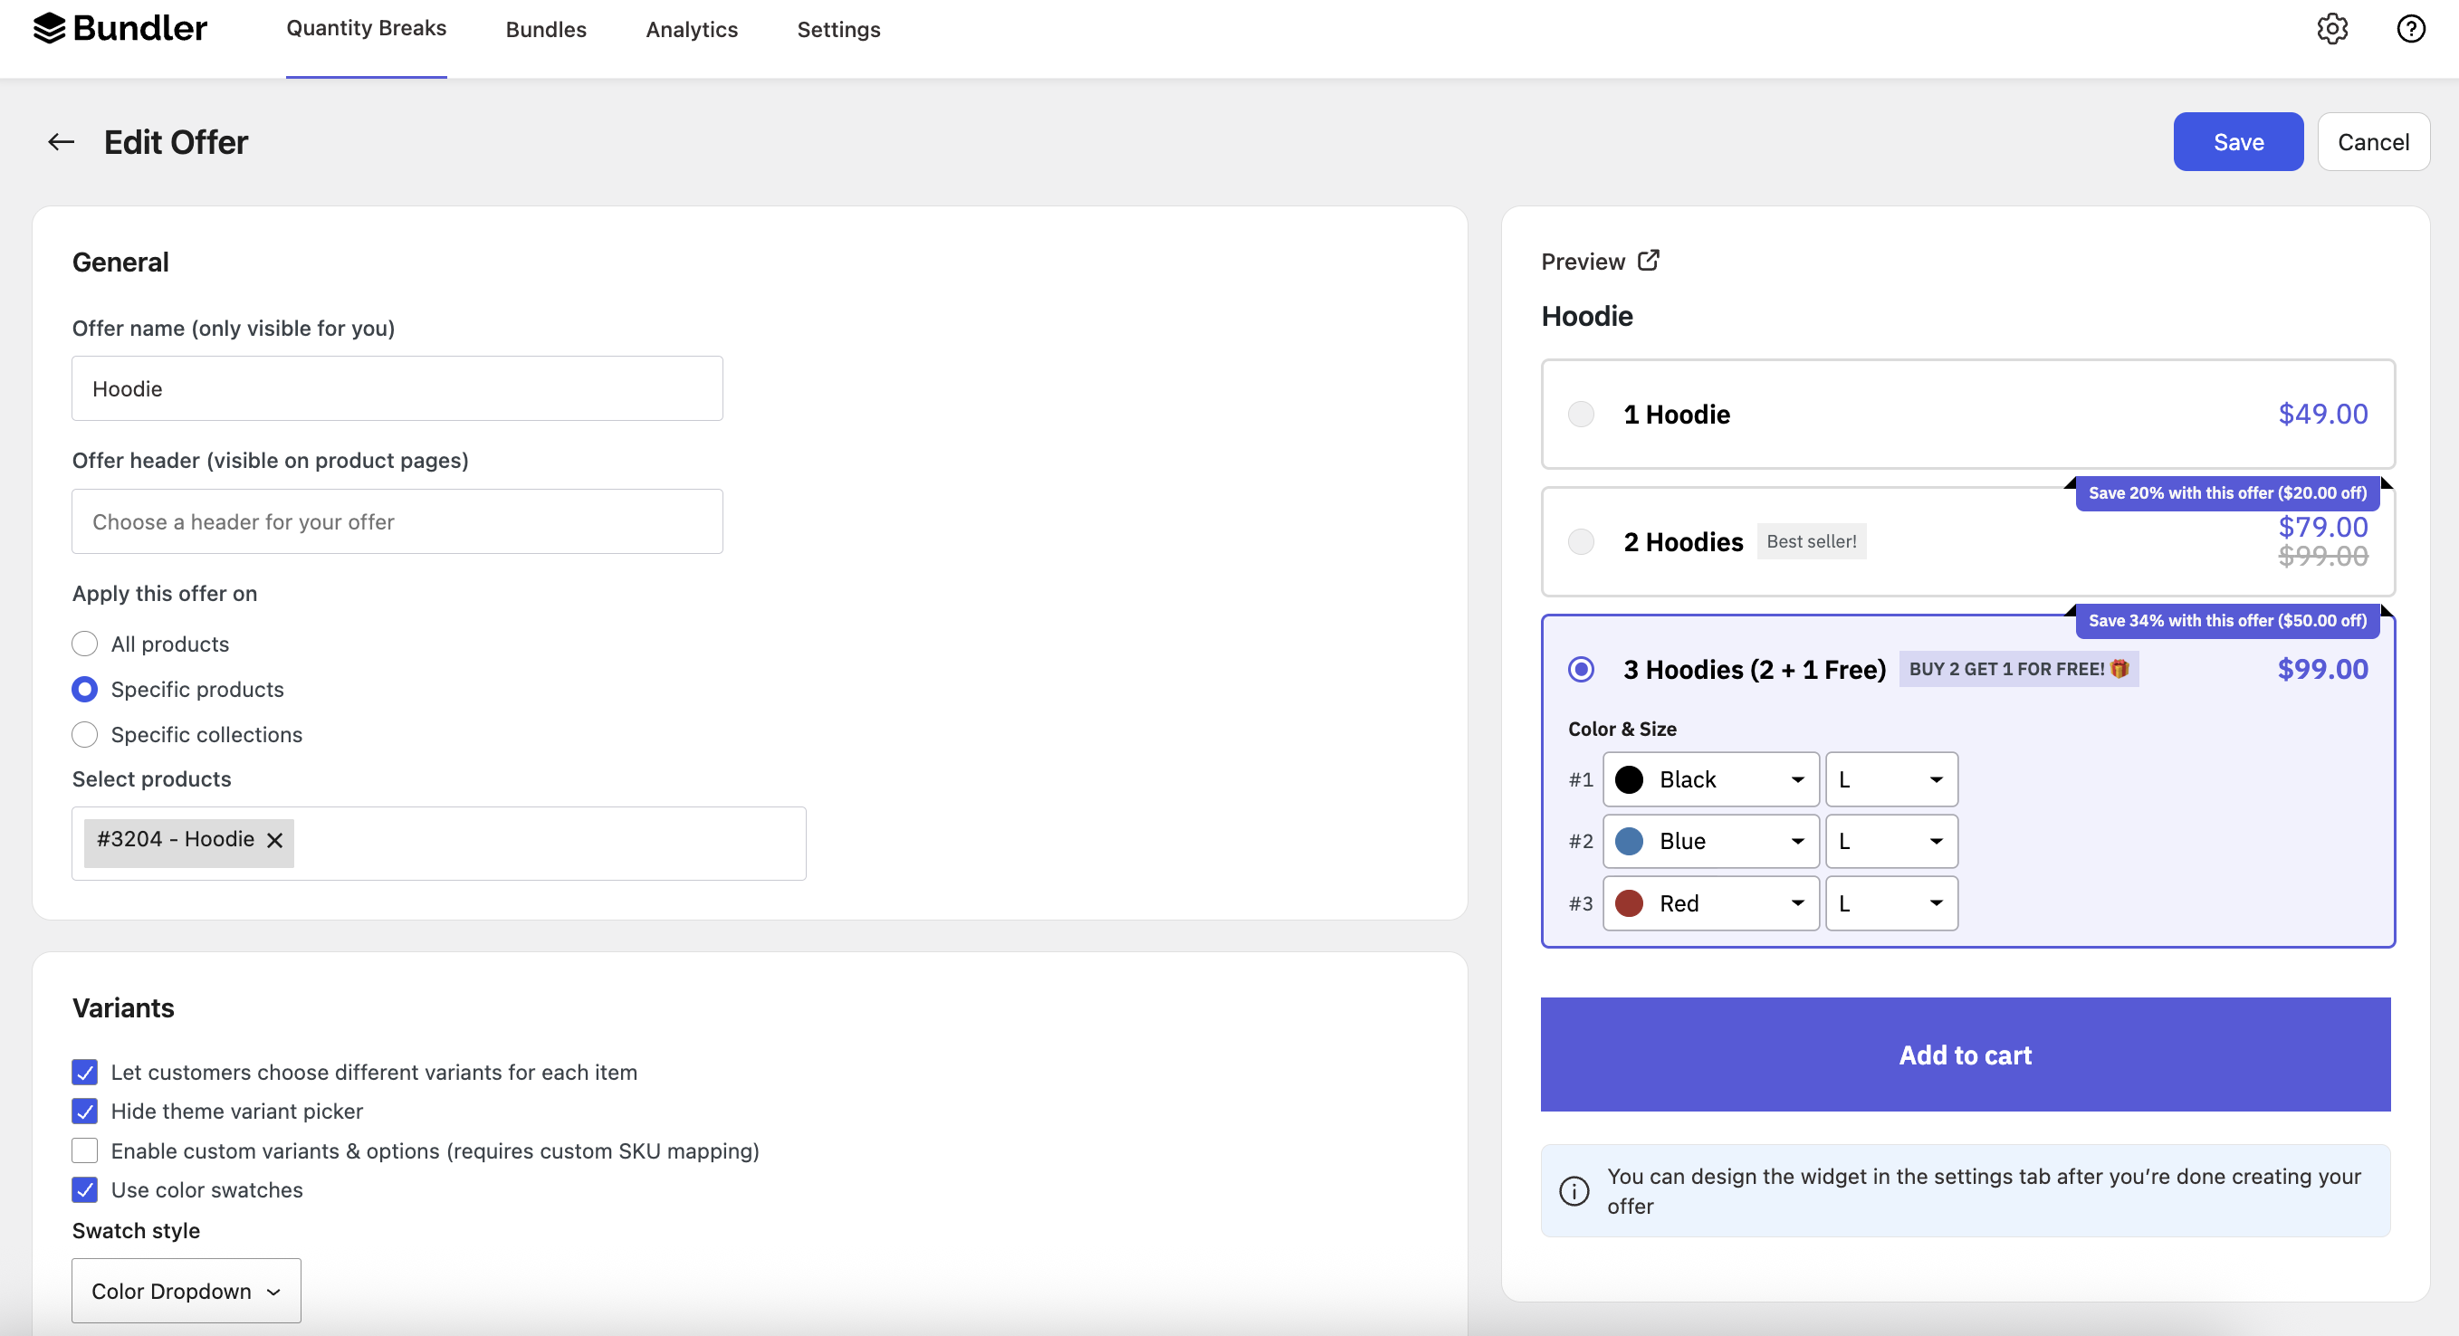Screen dimensions: 2459x1336
Task: Open the #3 Red color dropdown
Action: coord(1710,902)
